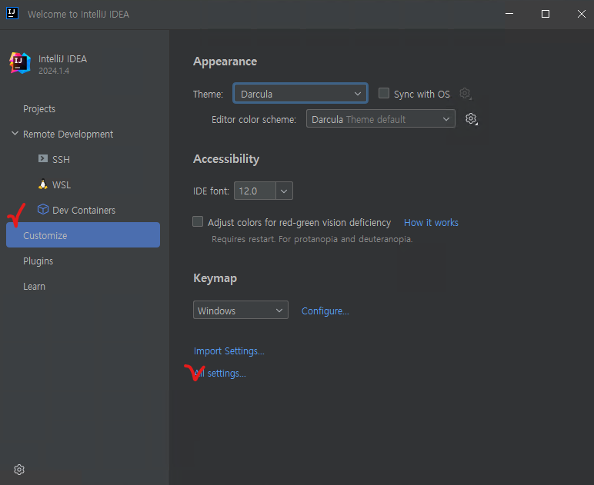Open editor color scheme gear options

click(x=471, y=119)
